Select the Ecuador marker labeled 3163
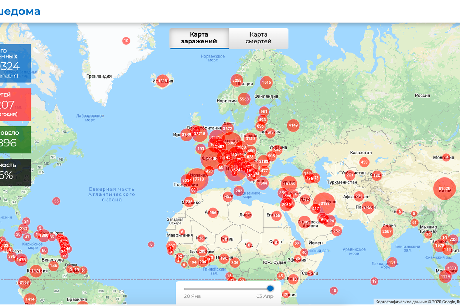Screen dimensions: 460x306 (24, 283)
